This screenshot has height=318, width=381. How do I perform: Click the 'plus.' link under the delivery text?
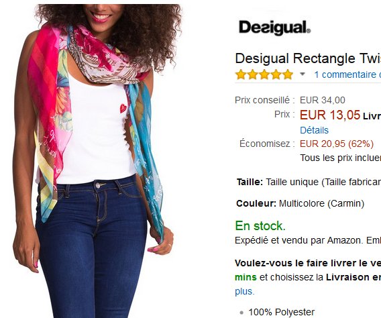click(x=244, y=291)
